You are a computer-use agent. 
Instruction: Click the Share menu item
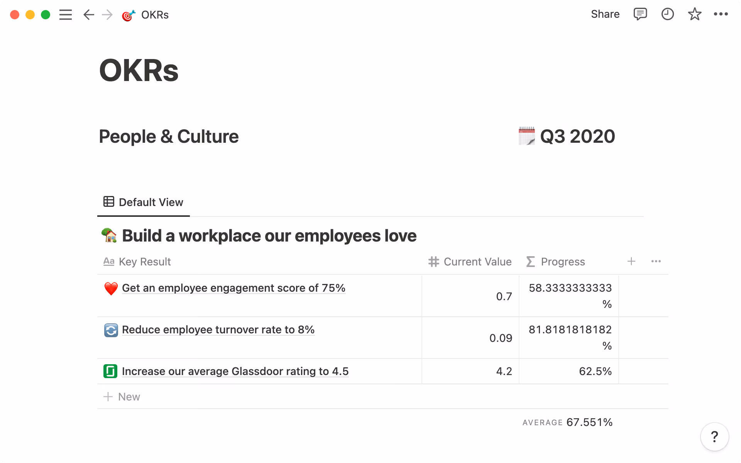605,14
